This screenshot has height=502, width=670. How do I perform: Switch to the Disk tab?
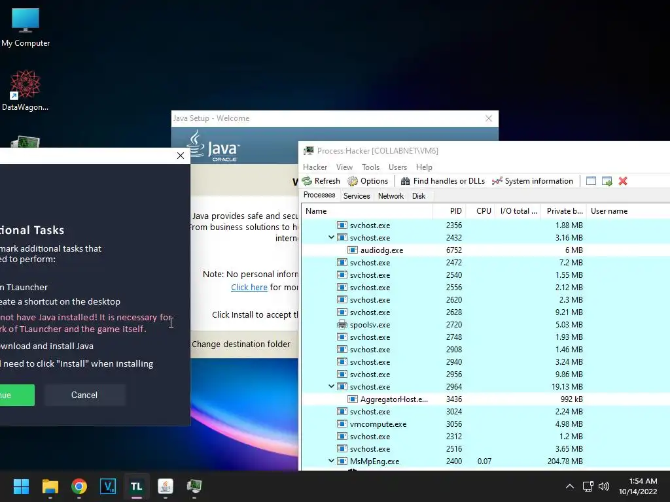[x=418, y=196]
